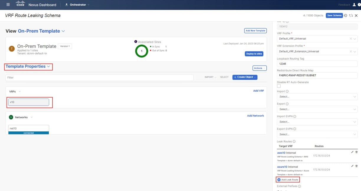361x191 pixels.
Task: Open the user profile icon
Action: pyautogui.click(x=354, y=5)
